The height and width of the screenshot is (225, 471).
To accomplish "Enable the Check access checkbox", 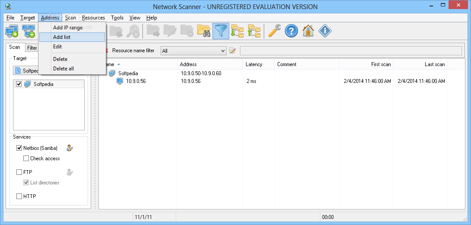I will click(x=26, y=158).
